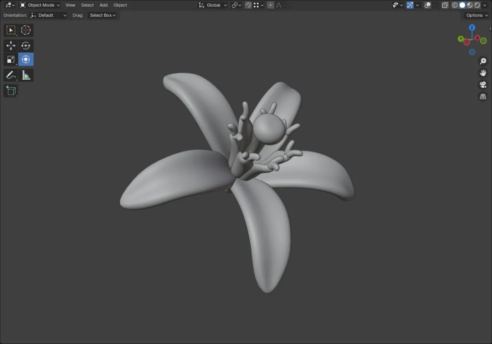Viewport: 492px width, 344px height.
Task: Toggle X-ray display mode
Action: (445, 5)
